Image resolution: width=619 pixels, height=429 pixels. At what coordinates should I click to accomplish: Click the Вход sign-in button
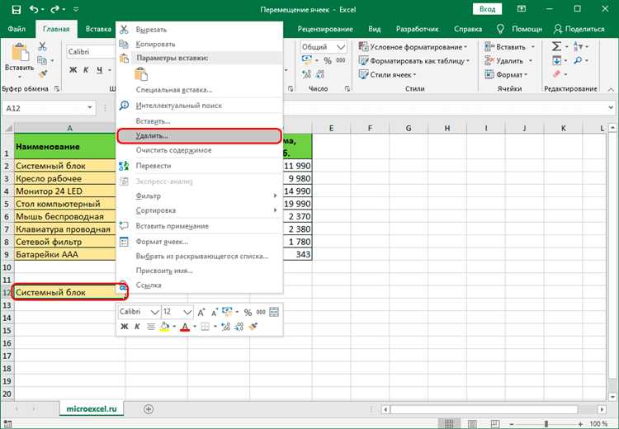[x=487, y=9]
